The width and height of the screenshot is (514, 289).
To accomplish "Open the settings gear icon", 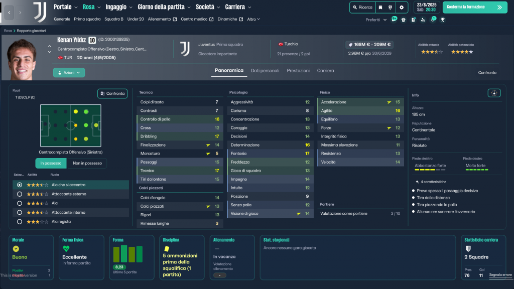I will tap(401, 8).
